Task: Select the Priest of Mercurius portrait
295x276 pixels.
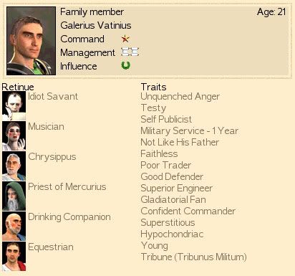Action: [14, 196]
